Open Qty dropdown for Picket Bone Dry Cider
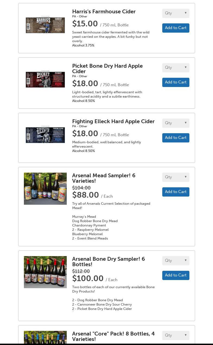The image size is (213, 345). [x=176, y=68]
